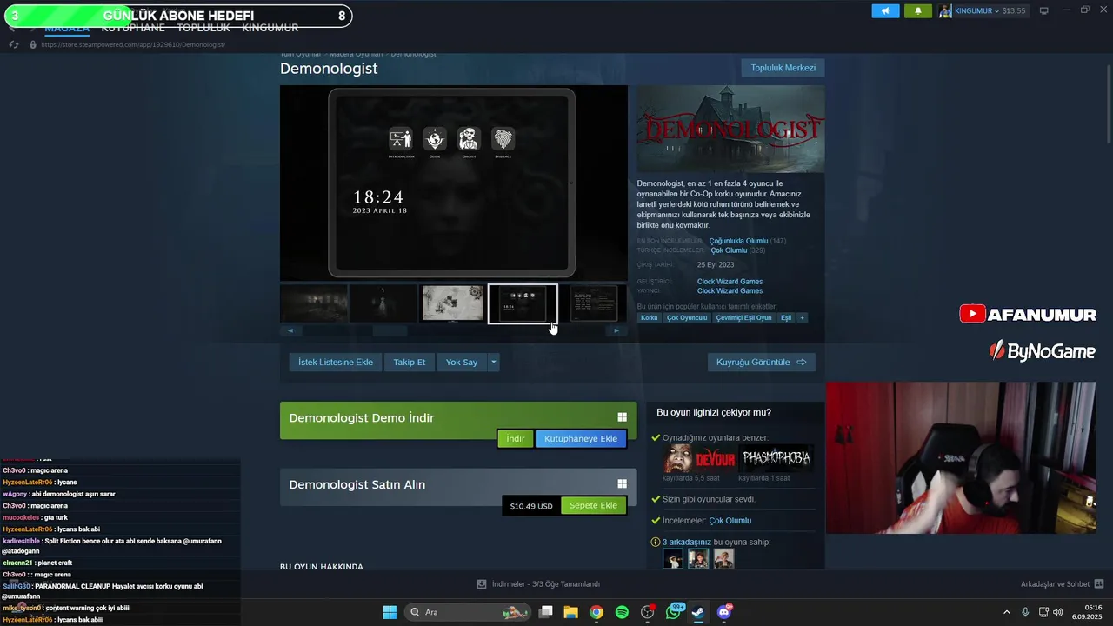Open the Çoğunlukla Olumlu recent reviews link
This screenshot has width=1113, height=626.
coord(738,241)
